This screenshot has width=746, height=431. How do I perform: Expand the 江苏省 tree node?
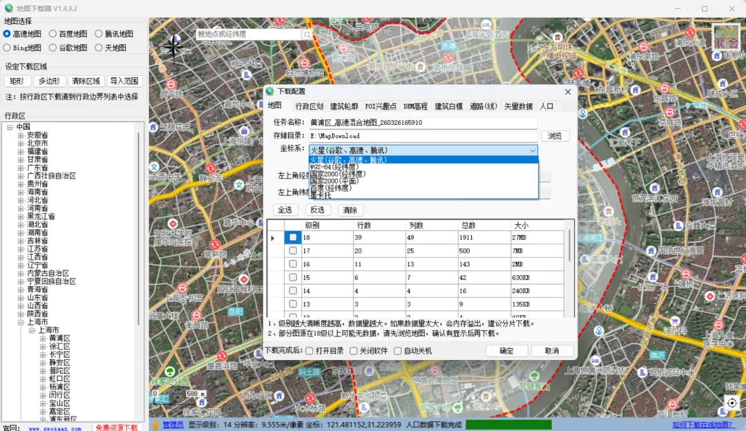pyautogui.click(x=21, y=249)
